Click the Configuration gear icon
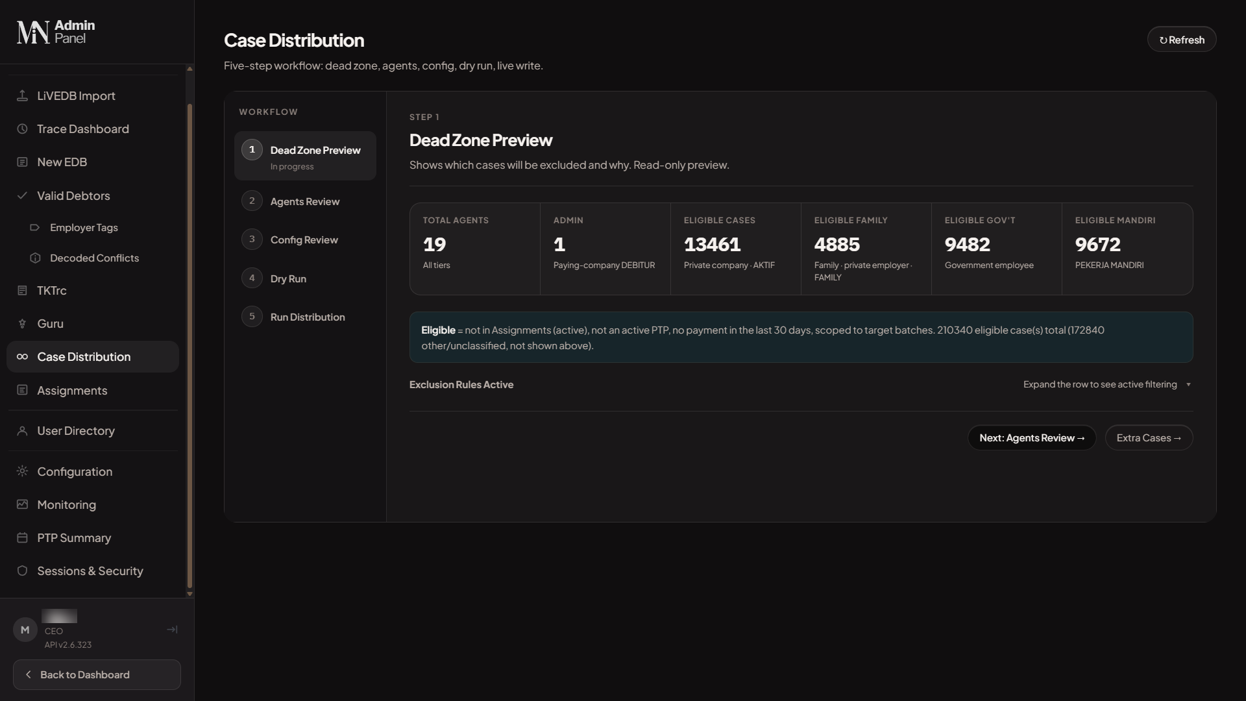Viewport: 1246px width, 701px height. tap(22, 471)
